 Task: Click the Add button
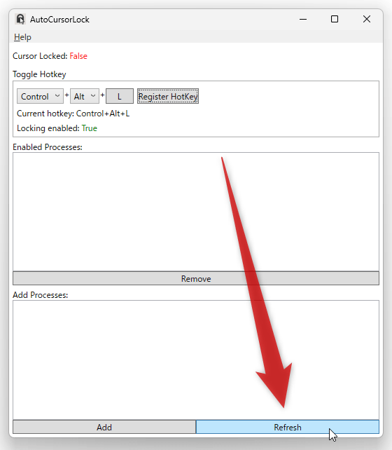(104, 427)
